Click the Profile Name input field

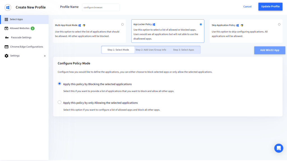tap(101, 8)
